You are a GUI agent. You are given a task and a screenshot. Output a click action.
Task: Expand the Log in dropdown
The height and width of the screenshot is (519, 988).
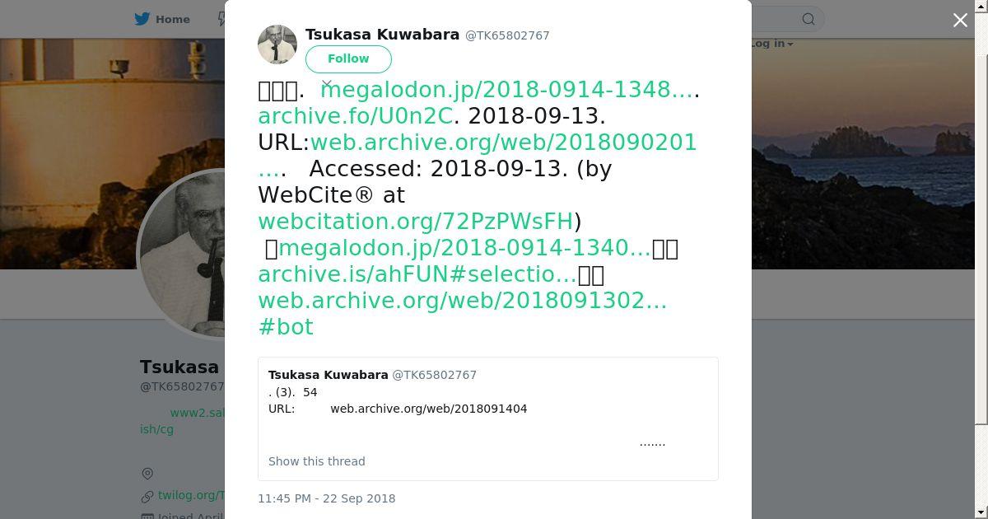tap(771, 44)
